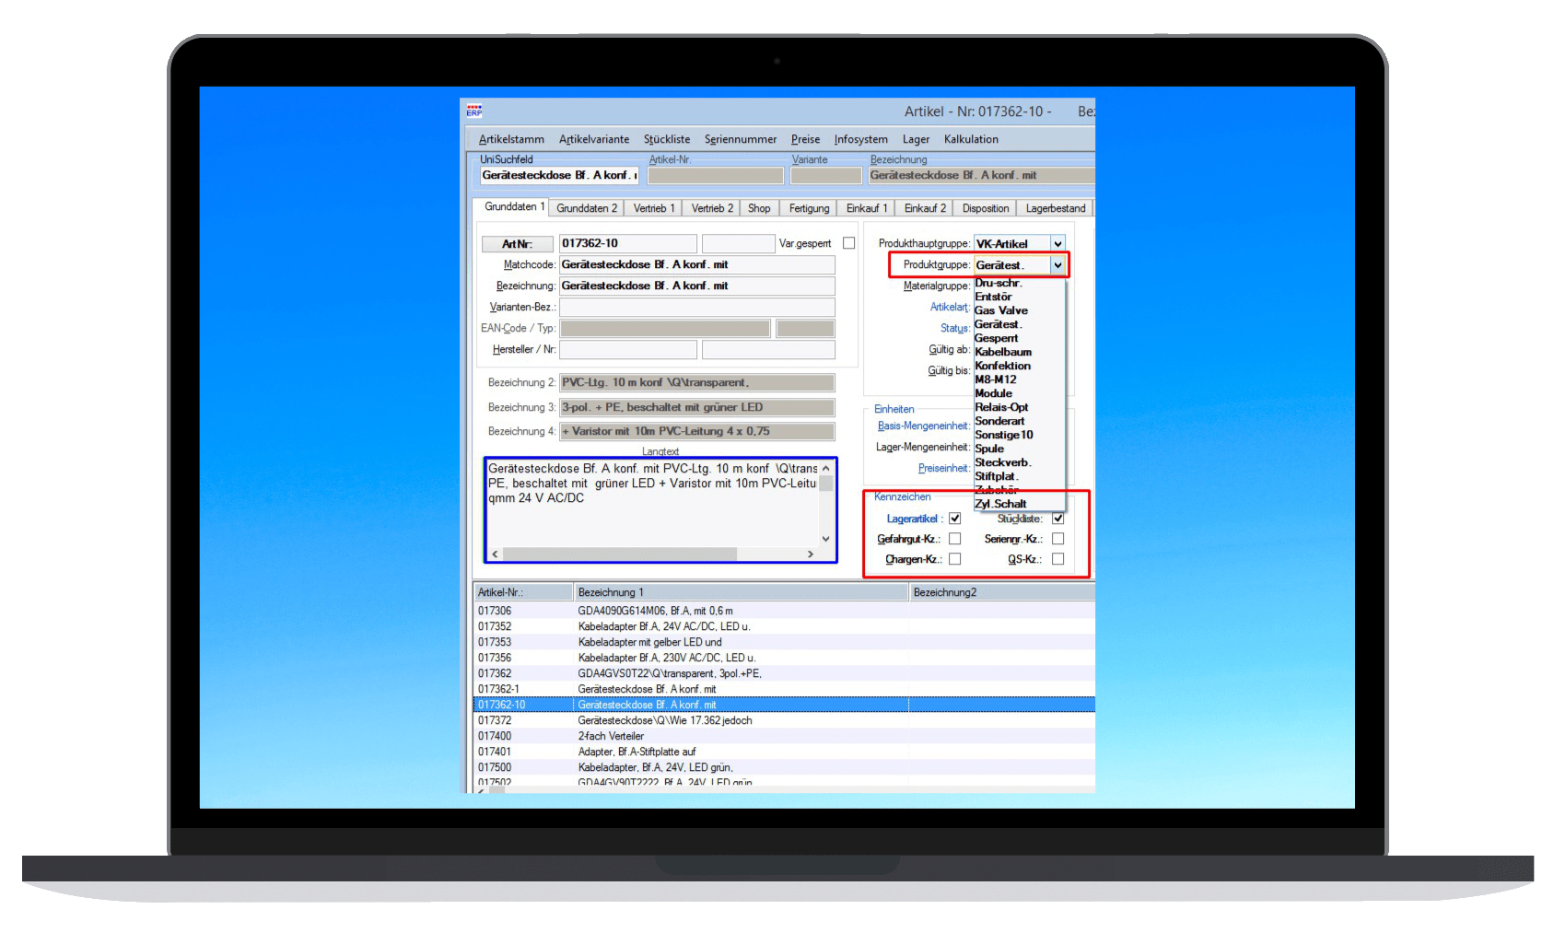Open the Artikelstamm menu
This screenshot has width=1554, height=933.
pyautogui.click(x=511, y=139)
